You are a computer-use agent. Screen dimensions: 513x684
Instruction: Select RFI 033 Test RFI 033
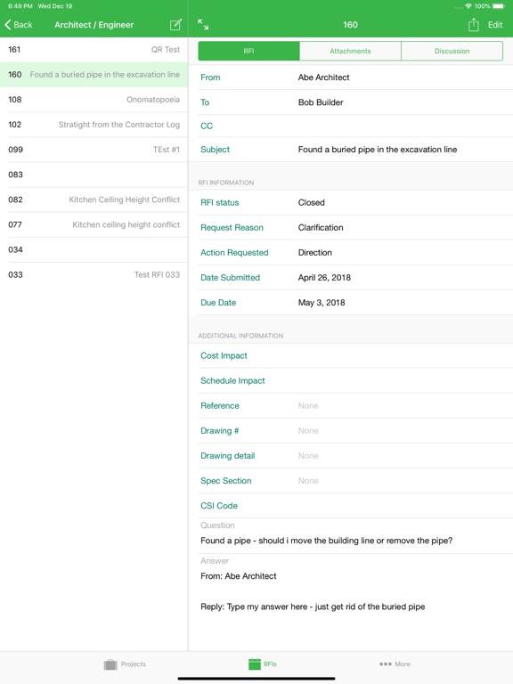tap(94, 275)
